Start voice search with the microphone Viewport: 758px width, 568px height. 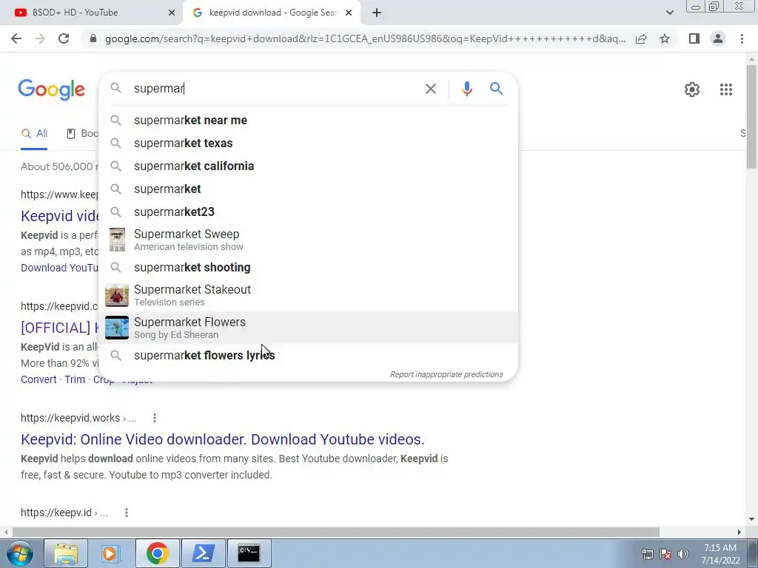coord(466,89)
